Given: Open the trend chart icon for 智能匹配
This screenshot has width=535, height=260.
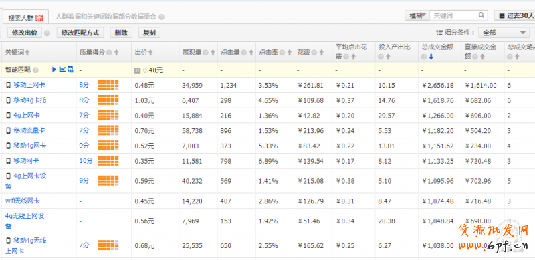Looking at the screenshot, I should [62, 70].
